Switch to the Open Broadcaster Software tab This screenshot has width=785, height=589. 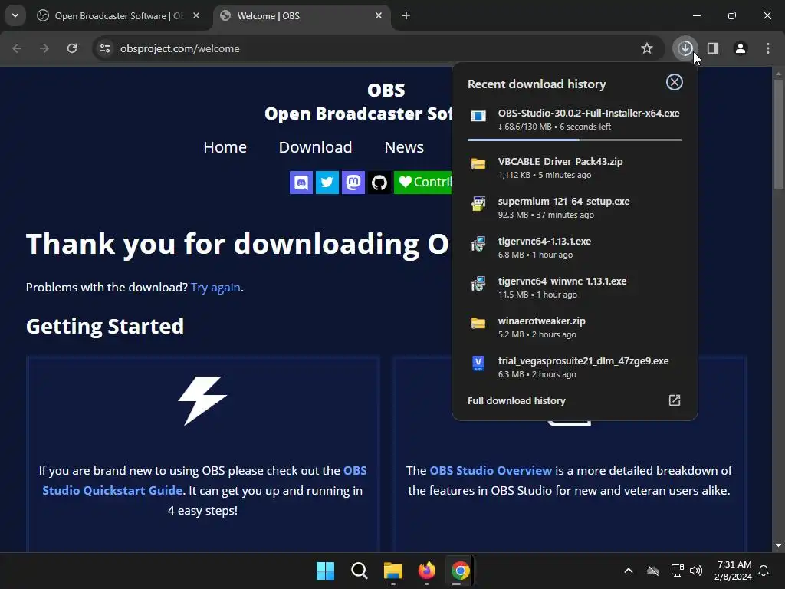(118, 16)
